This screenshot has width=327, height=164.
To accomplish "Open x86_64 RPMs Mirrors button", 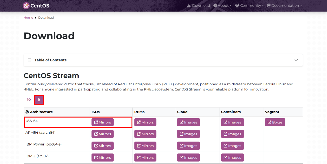I will click(145, 122).
